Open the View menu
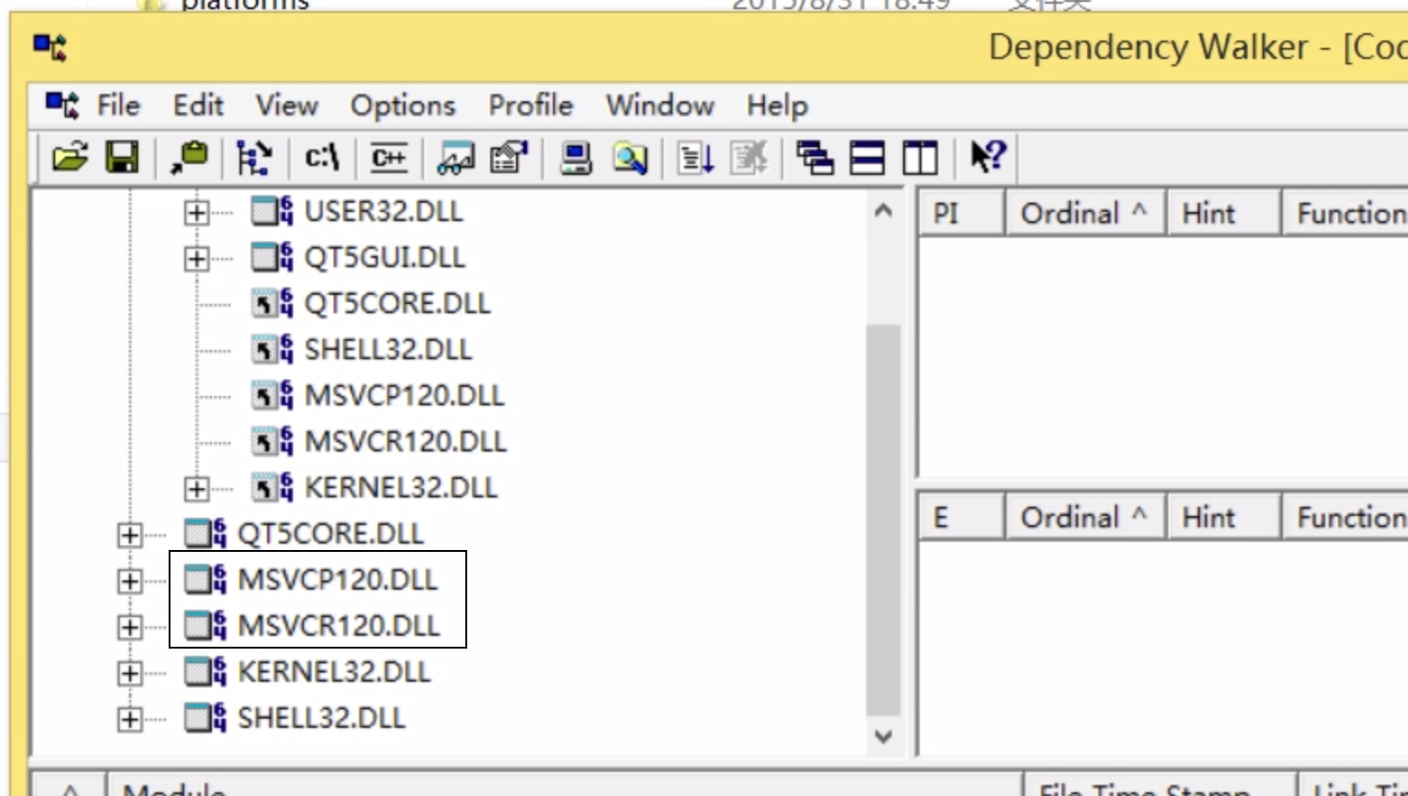Screen dimensions: 1408x796 [x=287, y=105]
